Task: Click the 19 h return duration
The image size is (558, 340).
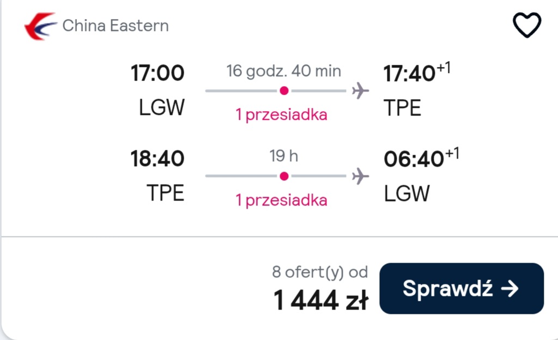Action: click(283, 156)
